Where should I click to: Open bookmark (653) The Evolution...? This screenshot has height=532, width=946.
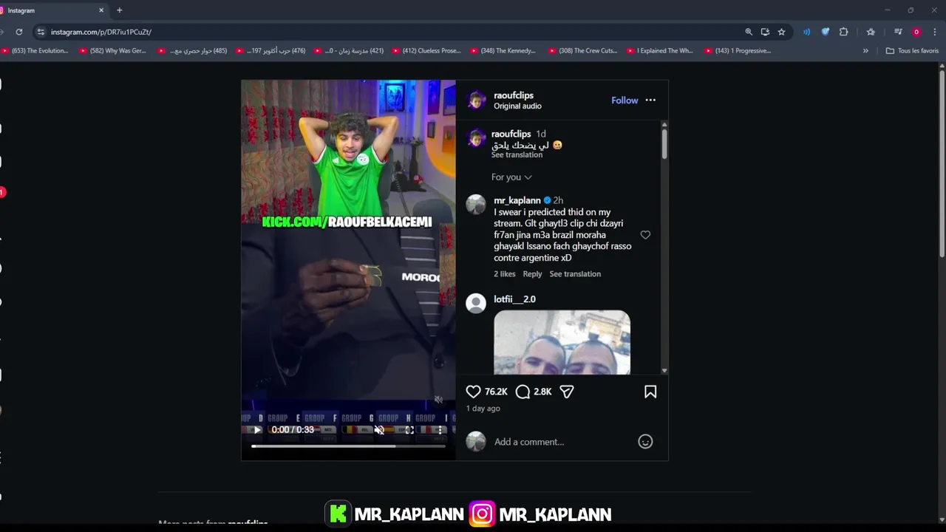click(35, 51)
